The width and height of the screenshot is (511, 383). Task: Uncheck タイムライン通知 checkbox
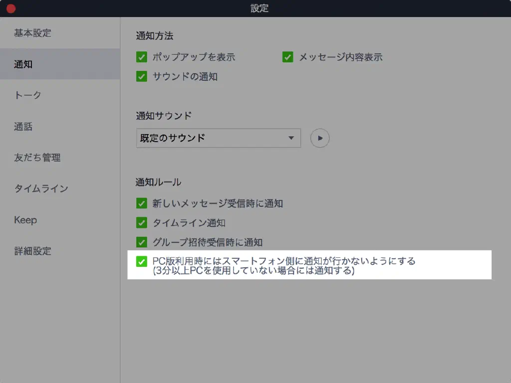point(142,223)
